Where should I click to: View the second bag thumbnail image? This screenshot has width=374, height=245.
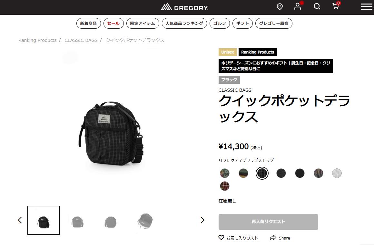coord(77,221)
